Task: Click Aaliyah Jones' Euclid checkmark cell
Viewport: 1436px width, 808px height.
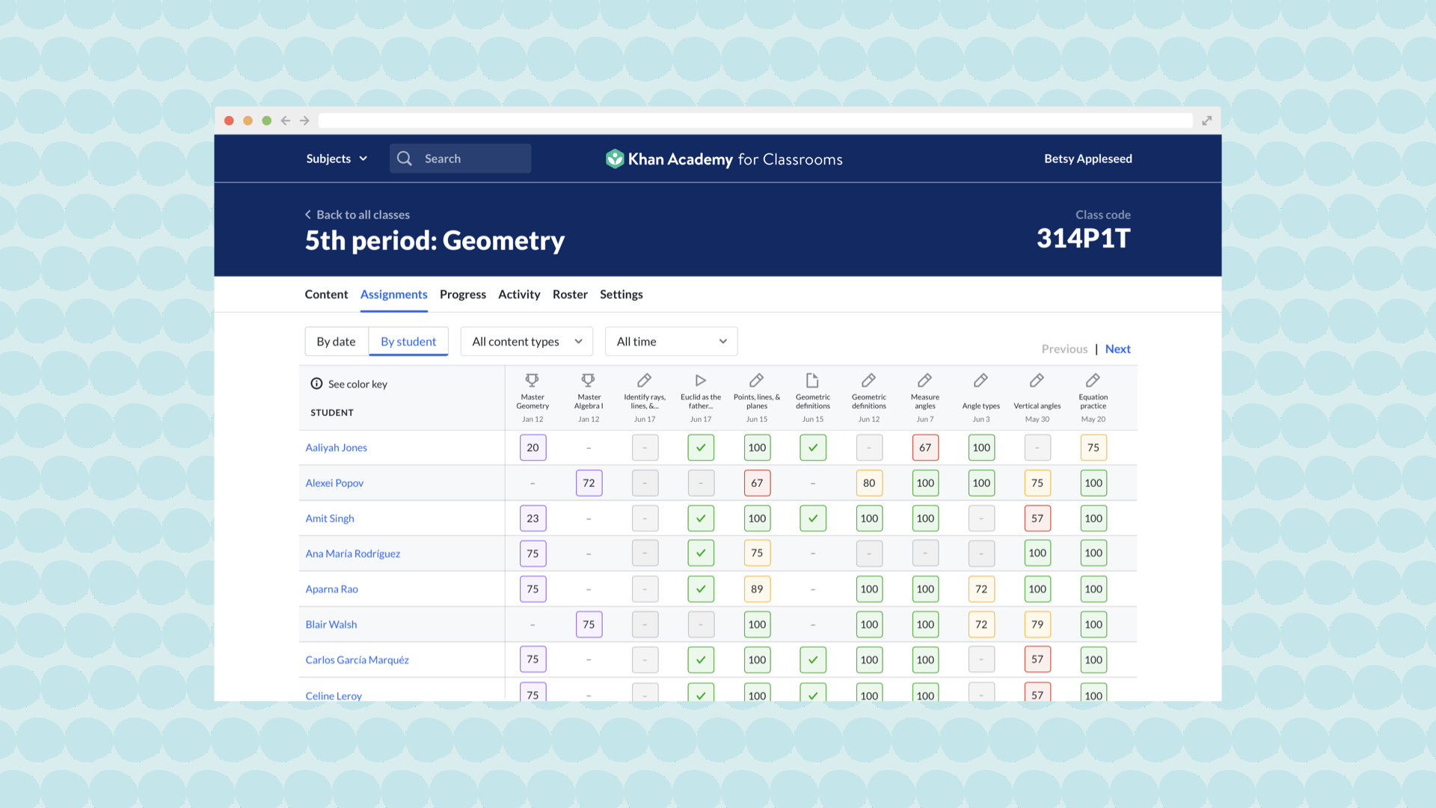Action: pyautogui.click(x=701, y=447)
